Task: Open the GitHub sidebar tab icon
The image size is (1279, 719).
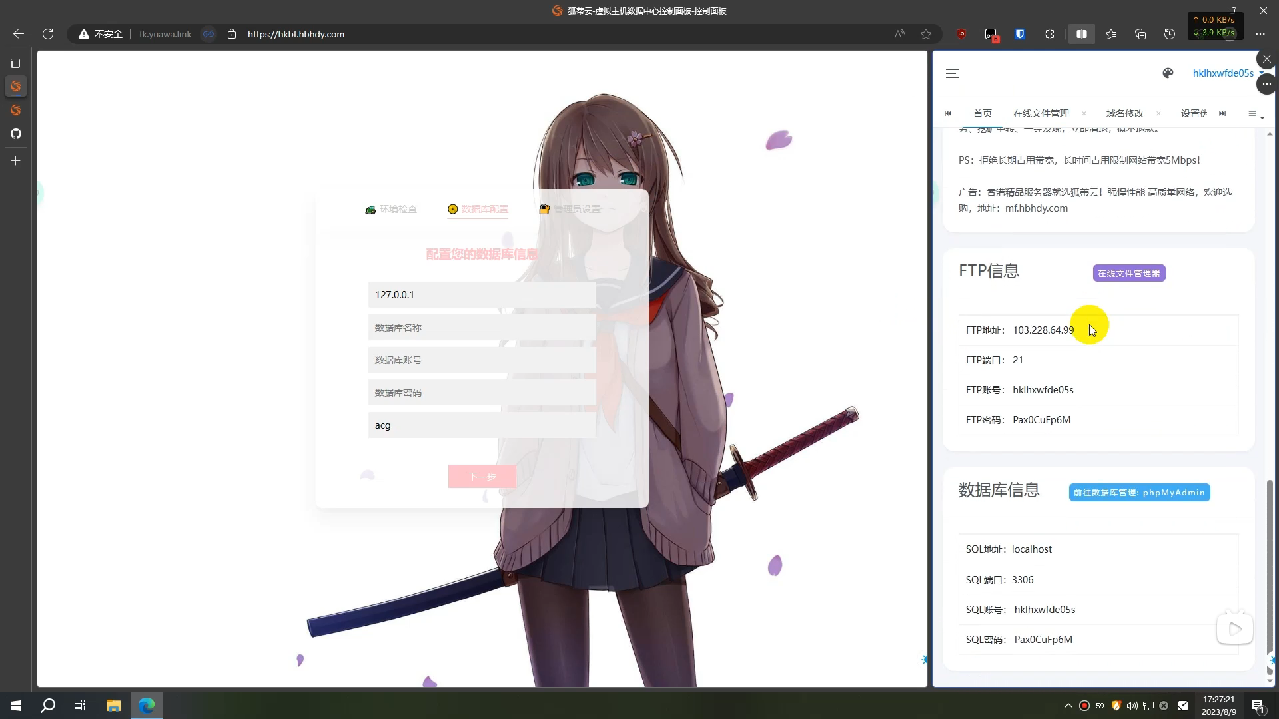Action: pos(16,134)
